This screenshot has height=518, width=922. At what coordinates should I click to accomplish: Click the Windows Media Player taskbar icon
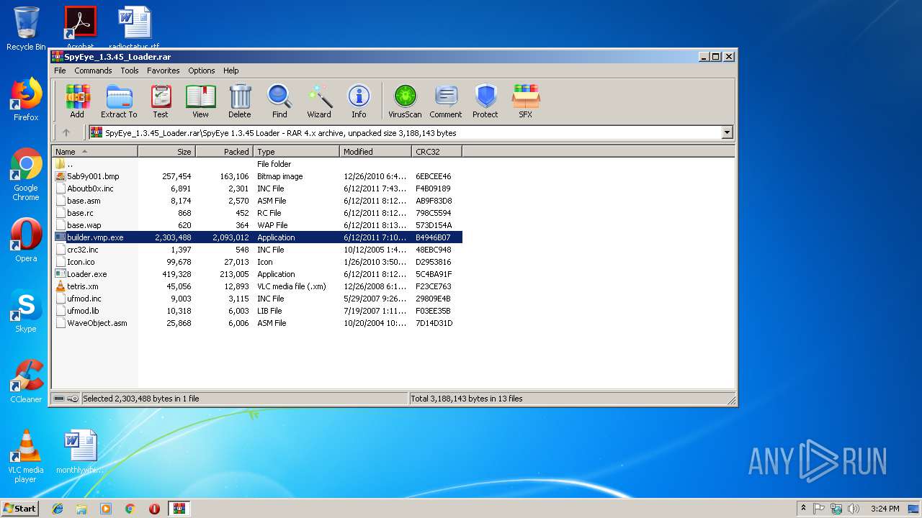click(106, 509)
